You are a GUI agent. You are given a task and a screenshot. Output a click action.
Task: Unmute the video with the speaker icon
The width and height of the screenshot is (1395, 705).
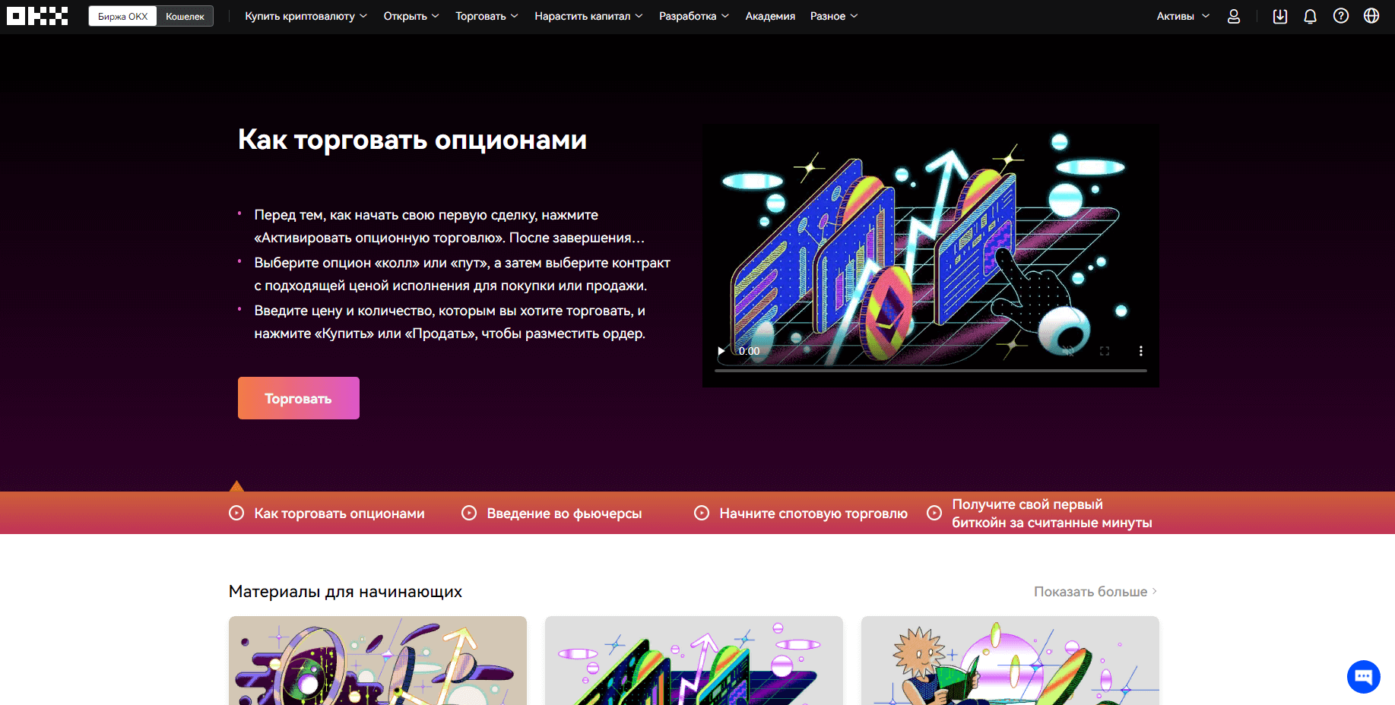coord(1068,351)
